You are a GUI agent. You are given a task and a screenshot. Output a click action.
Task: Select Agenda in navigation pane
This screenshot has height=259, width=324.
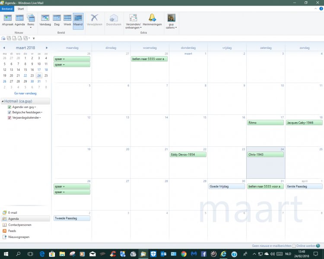click(x=25, y=219)
